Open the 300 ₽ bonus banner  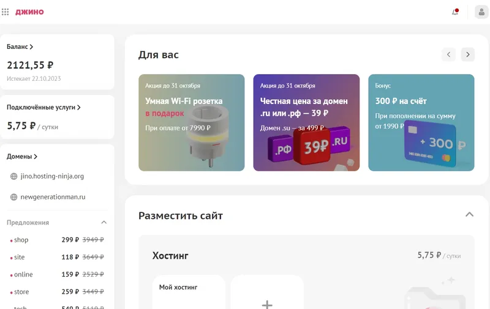point(421,122)
